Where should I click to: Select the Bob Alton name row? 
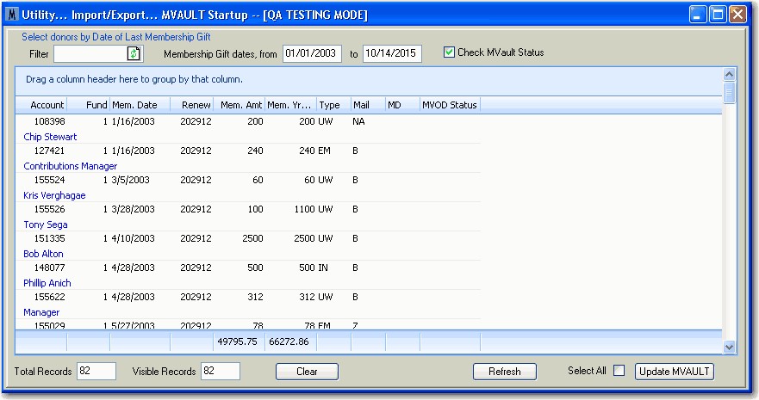click(x=248, y=254)
